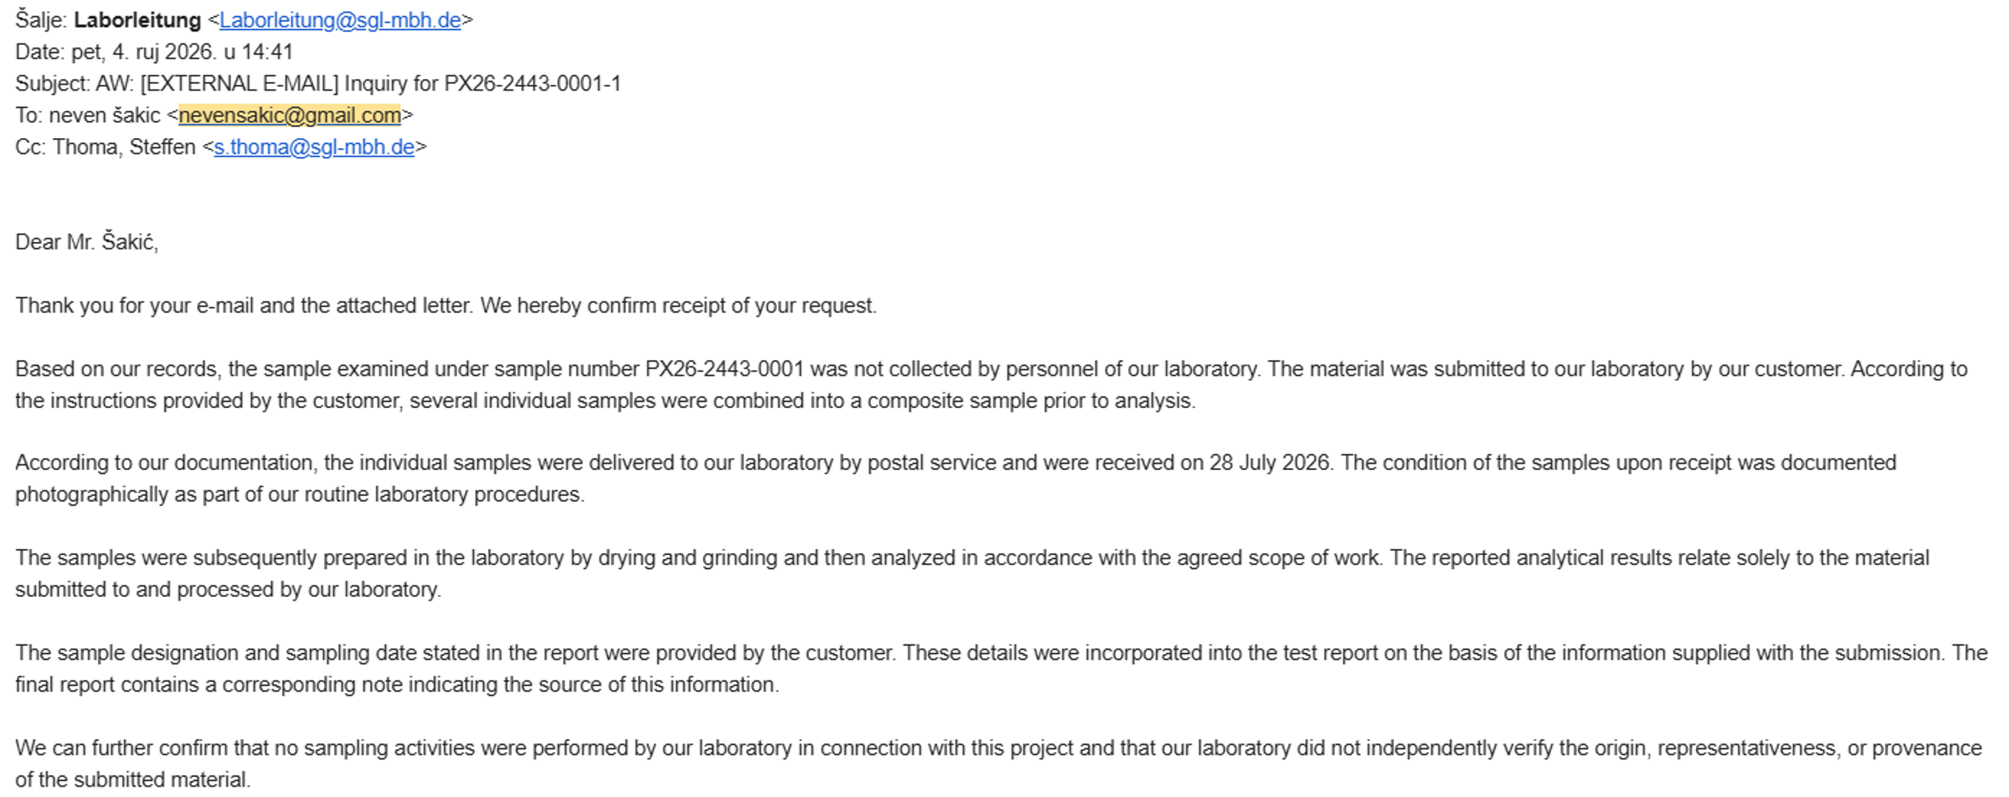The width and height of the screenshot is (2009, 797).
Task: Click the paragraph starting The sample designation
Action: click(1002, 669)
